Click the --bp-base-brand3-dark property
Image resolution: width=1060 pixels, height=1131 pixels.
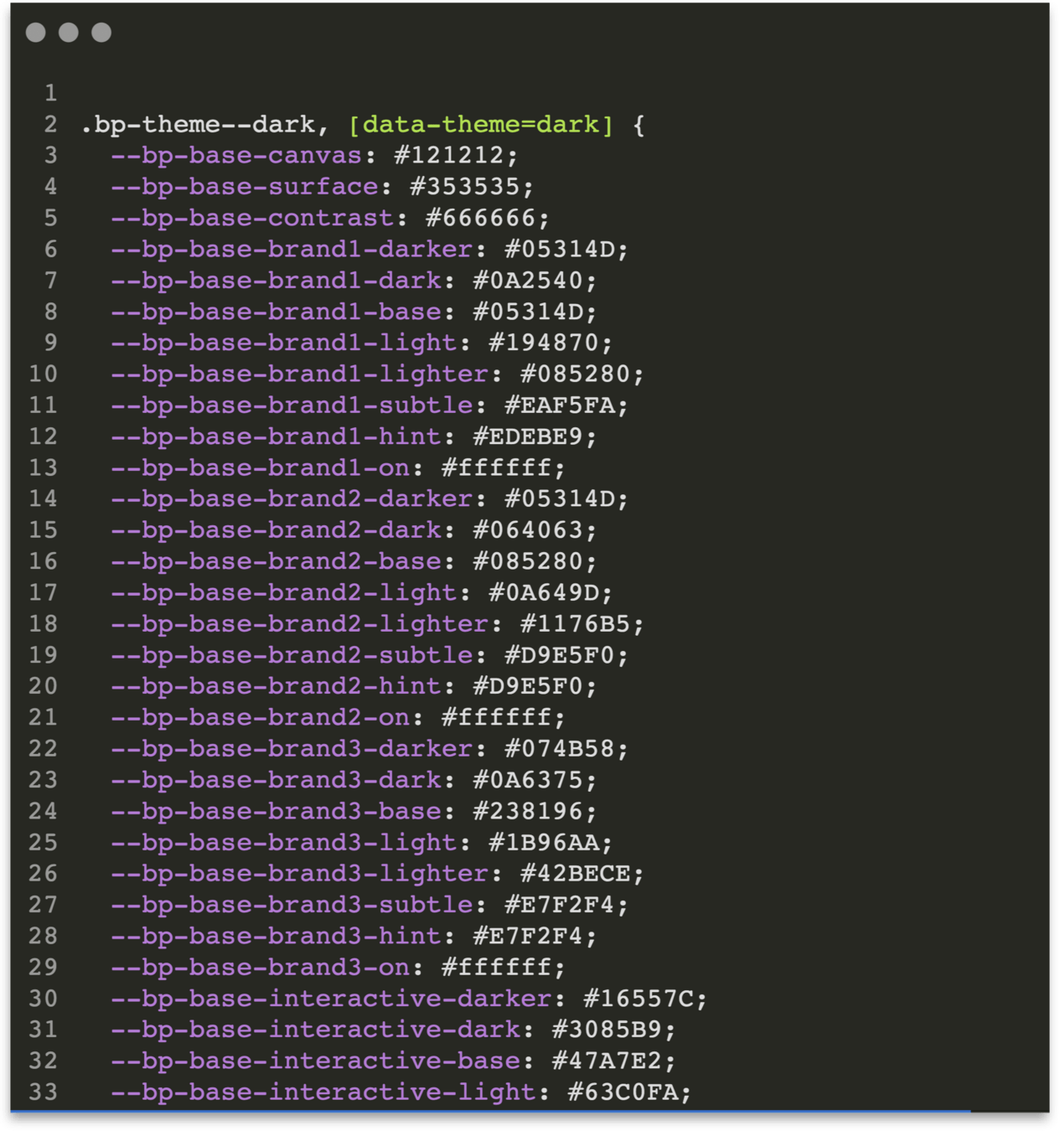276,780
